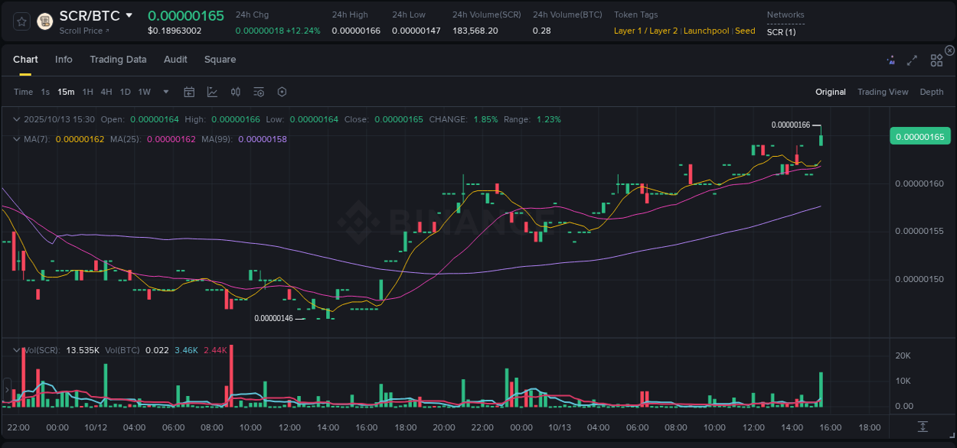Screen dimensions: 957x448
Task: Select the 1D timeframe
Action: tap(125, 92)
